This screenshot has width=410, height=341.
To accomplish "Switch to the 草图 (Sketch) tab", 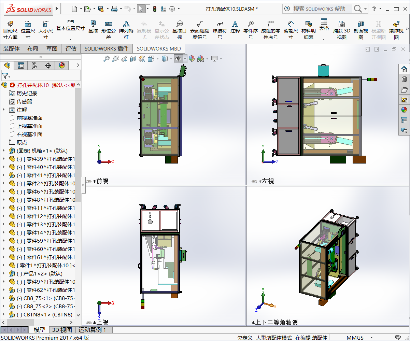I will coord(52,49).
